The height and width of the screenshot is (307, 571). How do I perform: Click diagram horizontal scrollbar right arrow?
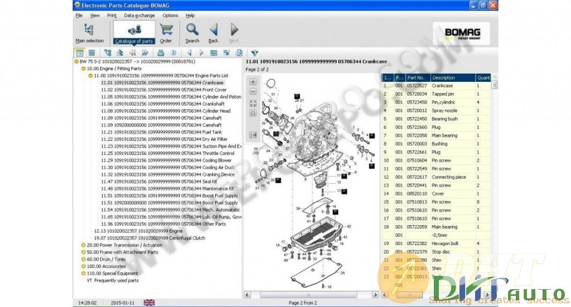coord(375,295)
